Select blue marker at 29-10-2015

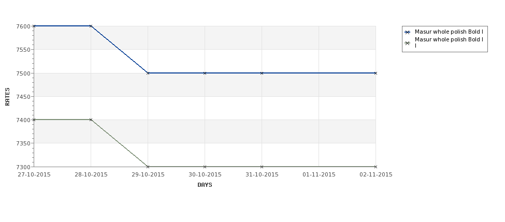coord(148,73)
